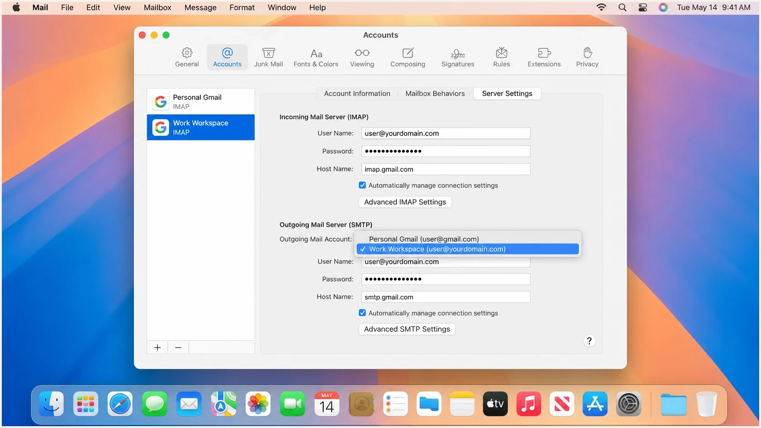The width and height of the screenshot is (761, 428).
Task: Open help with the question mark button
Action: tap(589, 341)
